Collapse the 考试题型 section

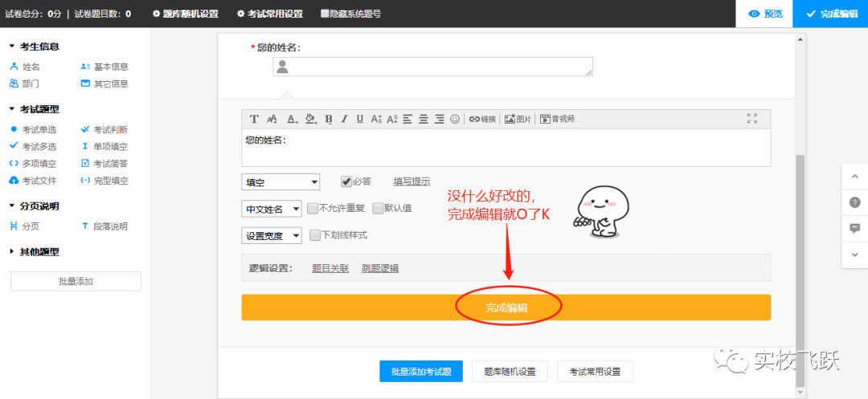coord(35,109)
